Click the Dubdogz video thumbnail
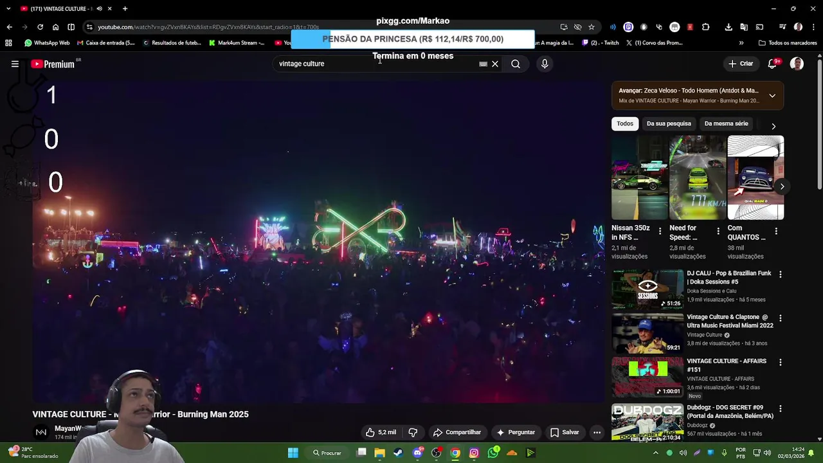This screenshot has width=823, height=463. tap(647, 422)
